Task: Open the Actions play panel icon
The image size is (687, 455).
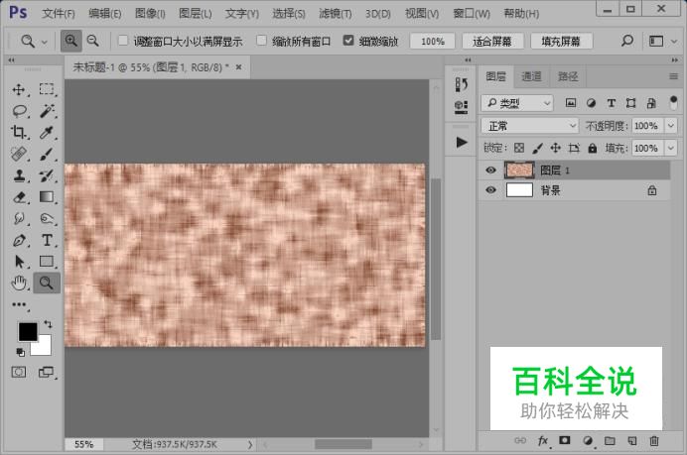Action: pyautogui.click(x=461, y=142)
